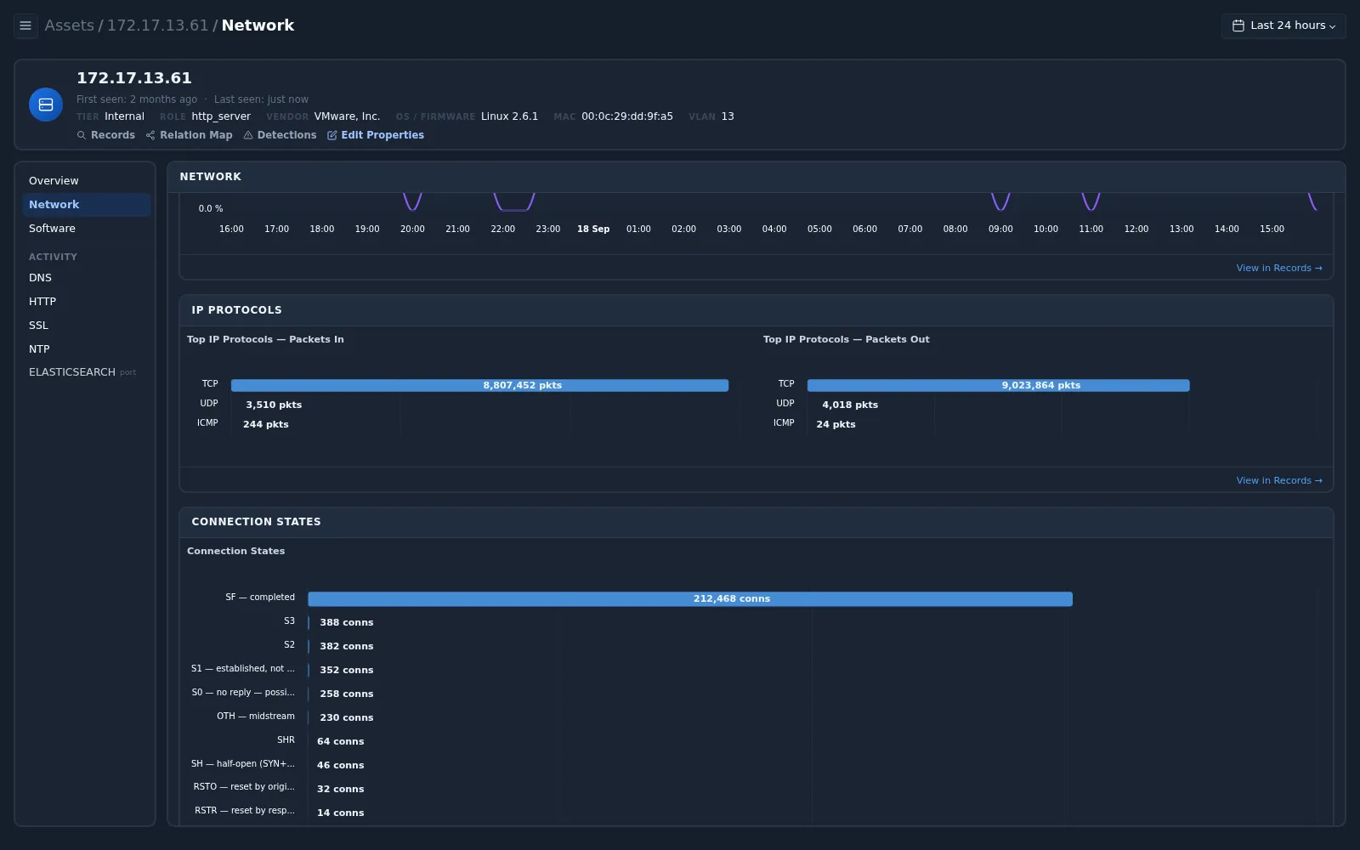The width and height of the screenshot is (1360, 850).
Task: Click S2 row 382 conns
Action: 347,646
